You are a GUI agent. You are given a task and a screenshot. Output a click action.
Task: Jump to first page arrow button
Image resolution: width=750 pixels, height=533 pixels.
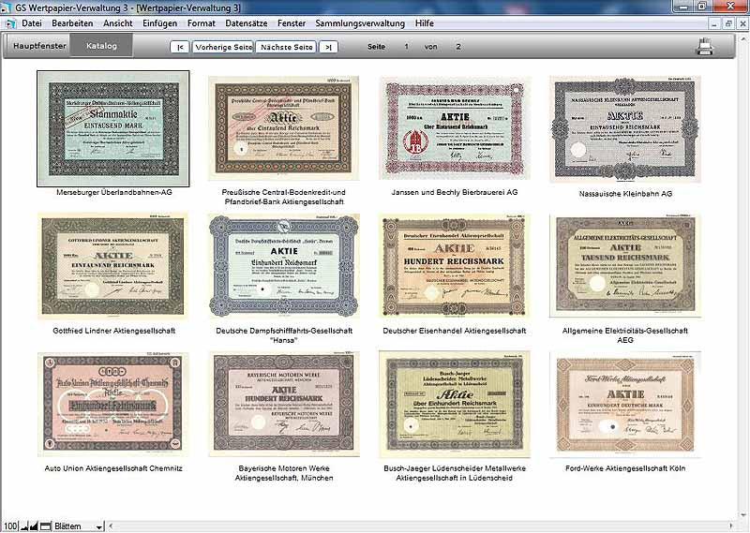click(181, 46)
